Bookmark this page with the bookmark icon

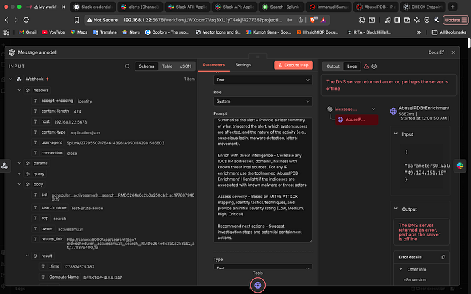click(x=77, y=20)
